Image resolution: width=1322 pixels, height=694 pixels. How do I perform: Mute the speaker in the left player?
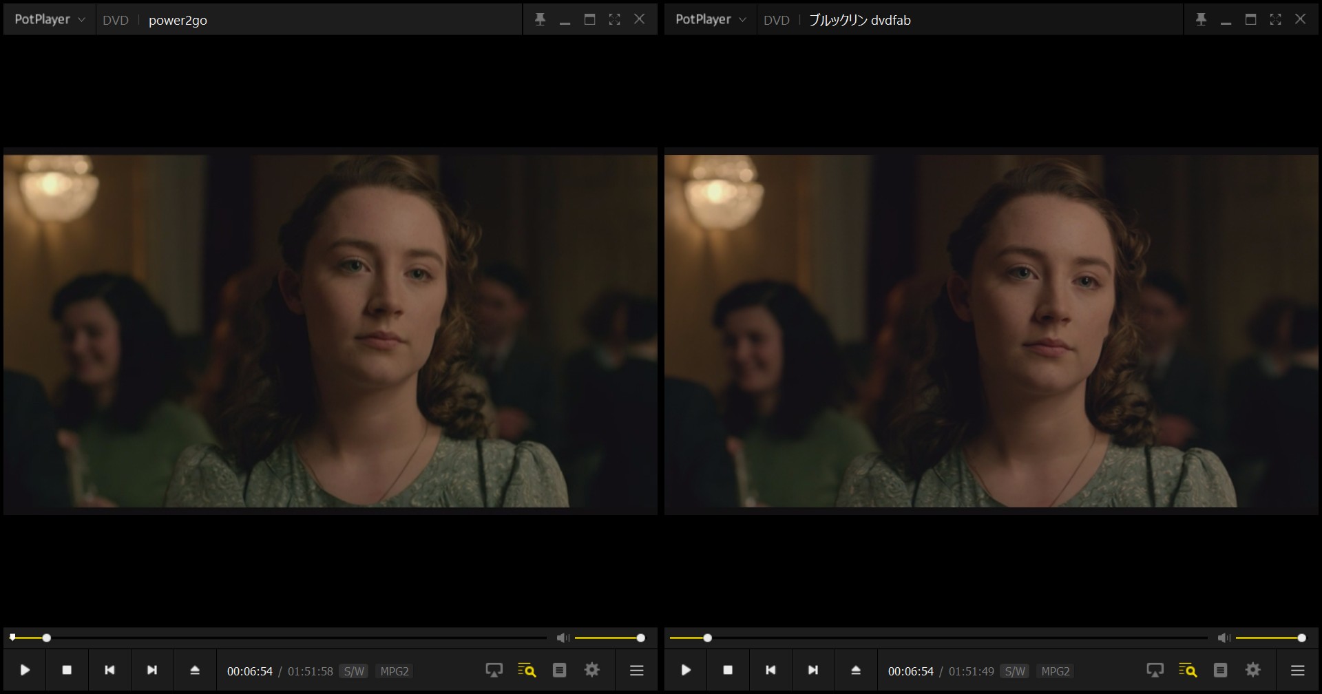(x=563, y=638)
